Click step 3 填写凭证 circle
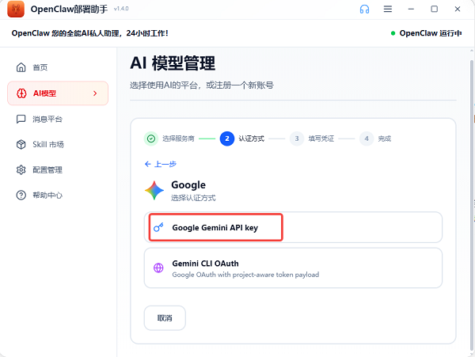475x357 pixels. coord(297,139)
